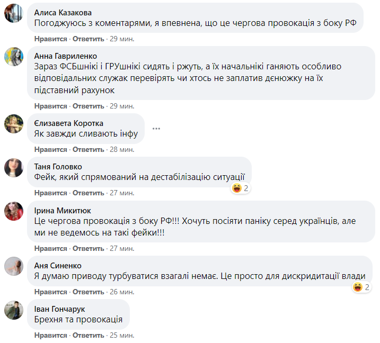Open Таня Головко's profile avatar

tap(14, 167)
